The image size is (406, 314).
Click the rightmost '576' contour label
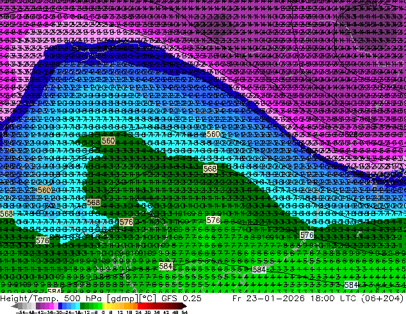click(307, 235)
